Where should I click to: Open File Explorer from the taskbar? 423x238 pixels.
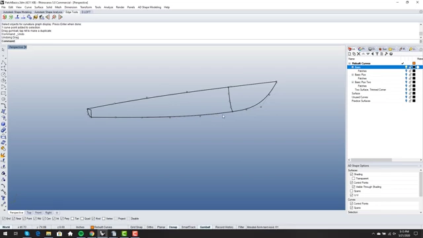click(x=48, y=233)
